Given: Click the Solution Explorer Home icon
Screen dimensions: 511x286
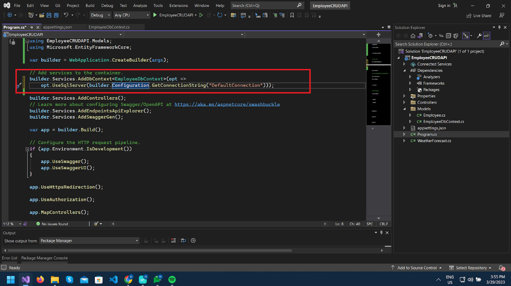Looking at the screenshot, I should click(x=413, y=36).
